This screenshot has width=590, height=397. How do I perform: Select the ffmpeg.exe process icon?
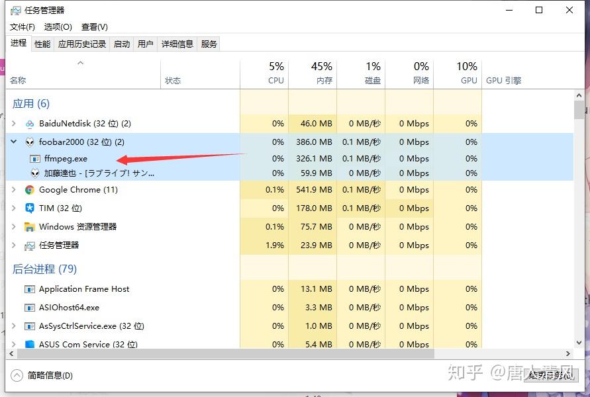(34, 159)
